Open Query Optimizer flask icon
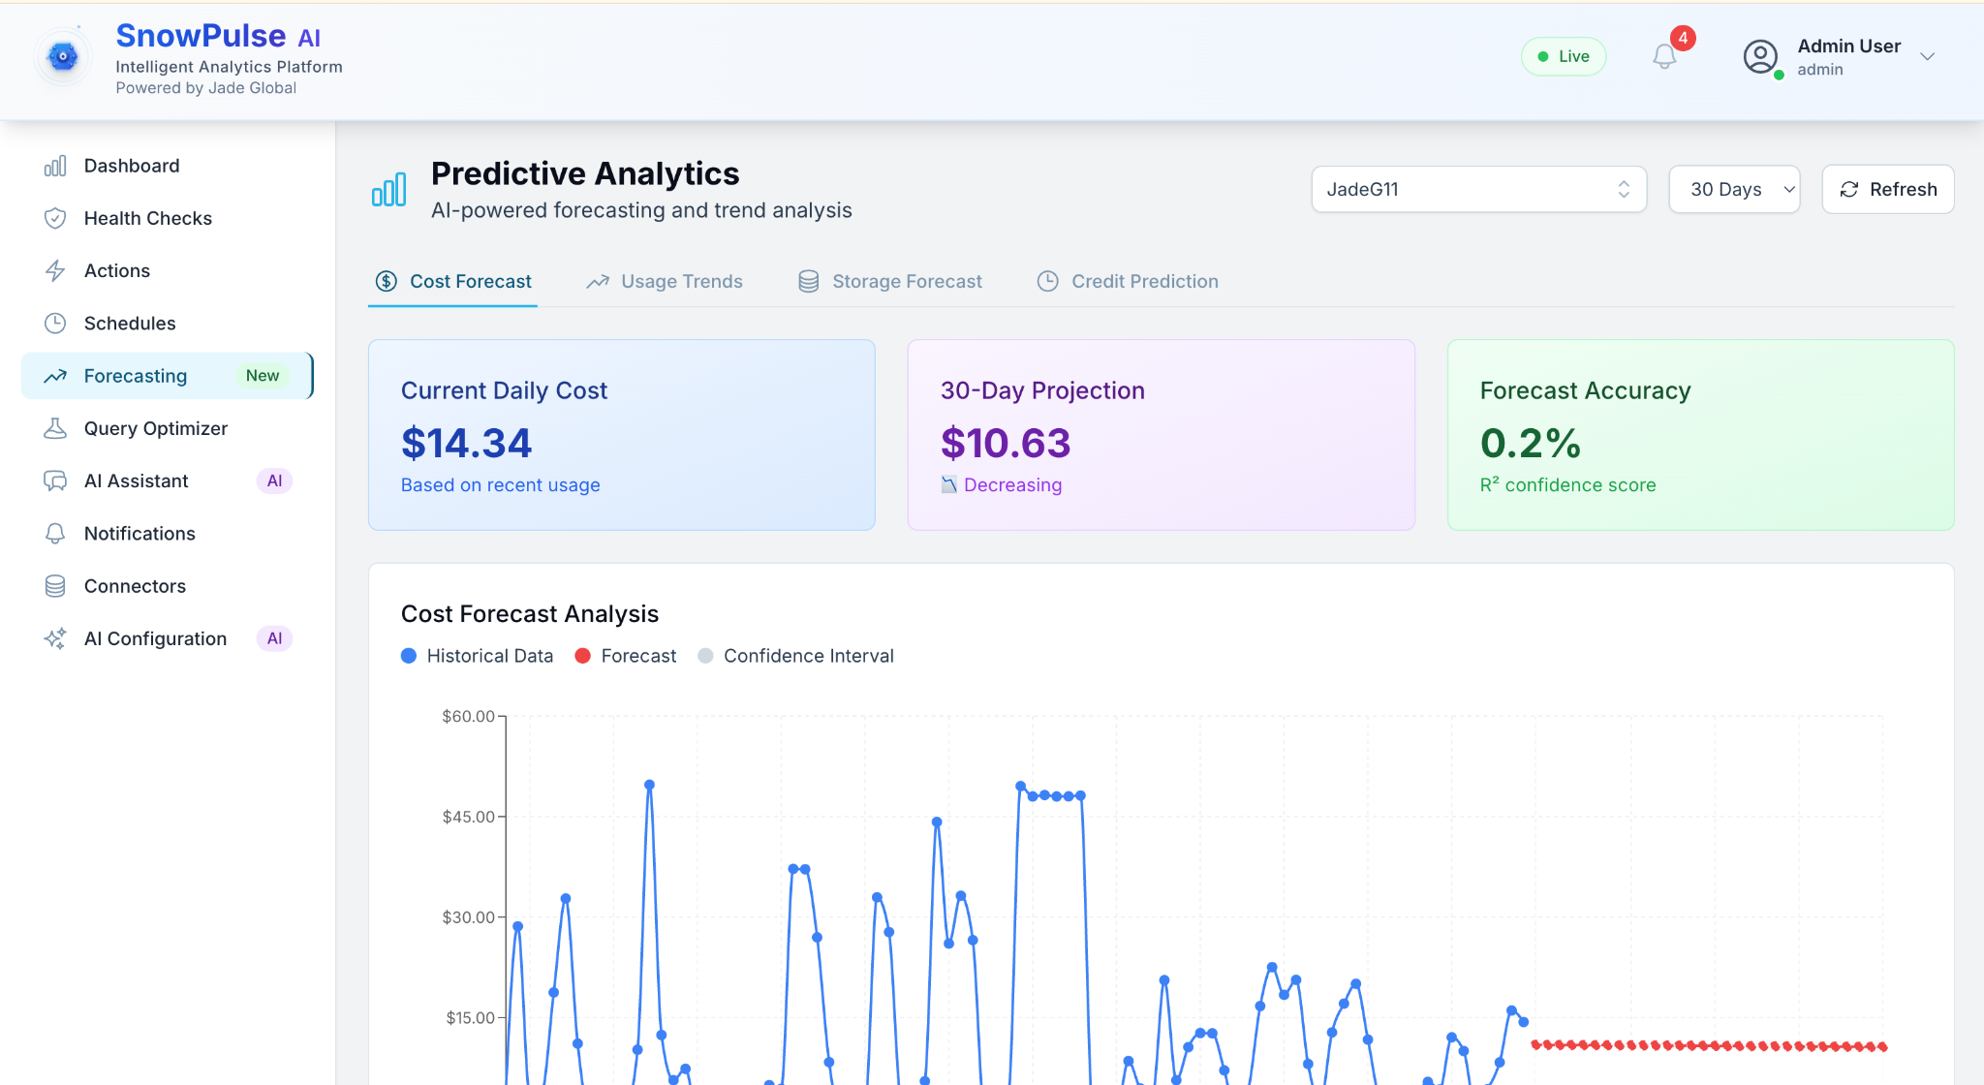 [x=55, y=428]
